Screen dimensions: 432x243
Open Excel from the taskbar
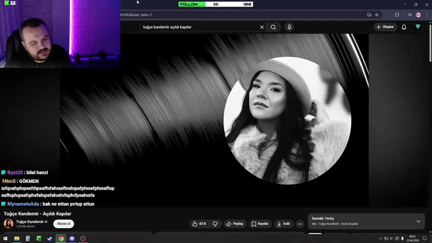tap(39, 239)
